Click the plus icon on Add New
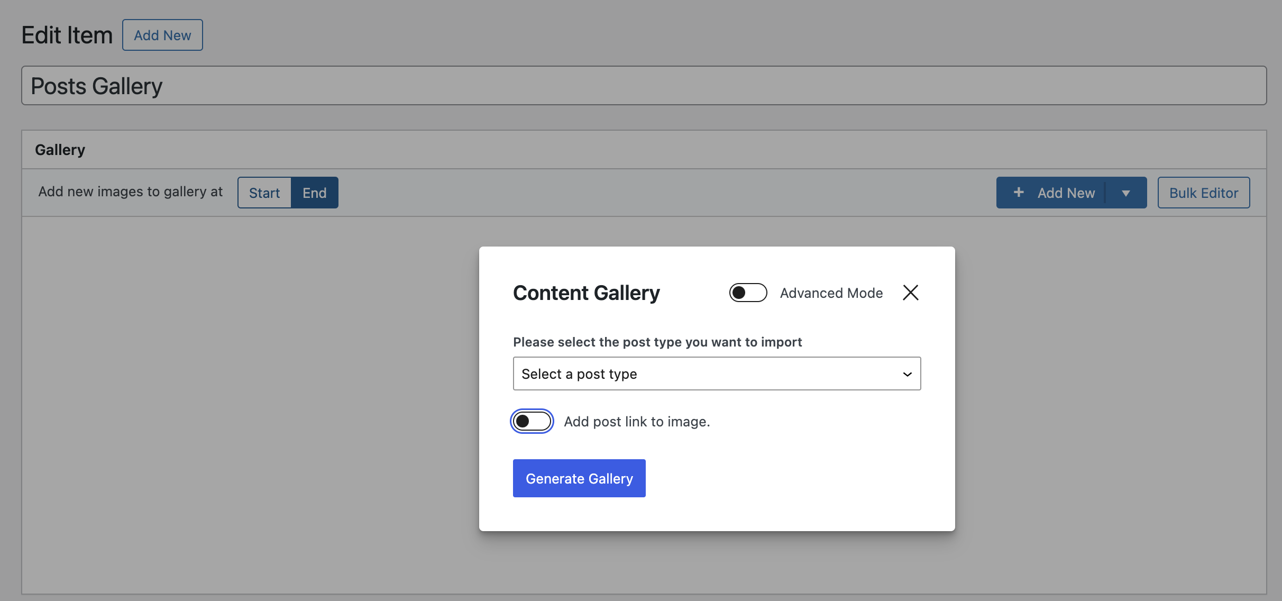The height and width of the screenshot is (601, 1282). 1019,193
